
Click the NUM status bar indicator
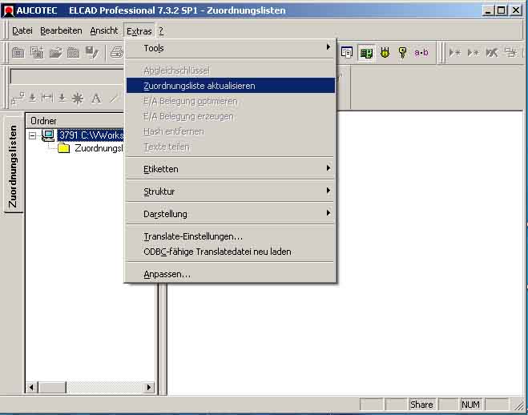pyautogui.click(x=470, y=405)
